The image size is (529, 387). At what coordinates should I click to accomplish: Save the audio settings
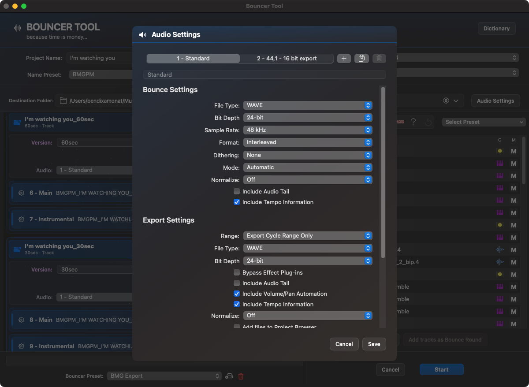point(374,344)
